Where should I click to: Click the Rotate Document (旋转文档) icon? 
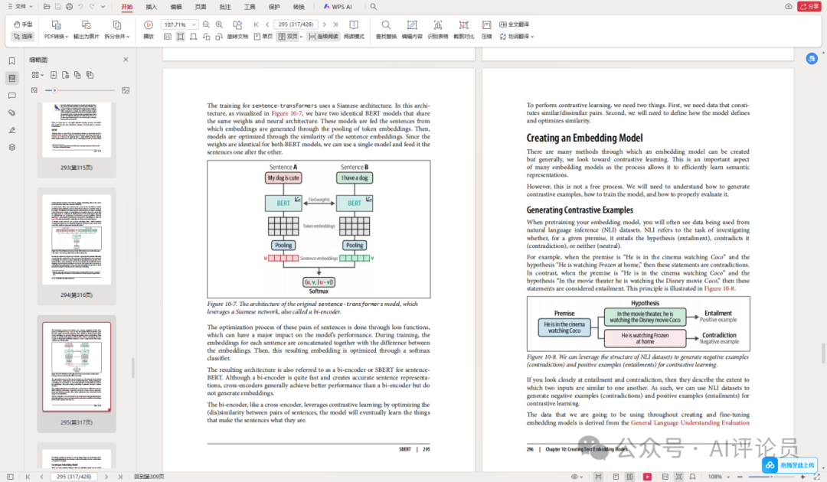click(x=237, y=24)
